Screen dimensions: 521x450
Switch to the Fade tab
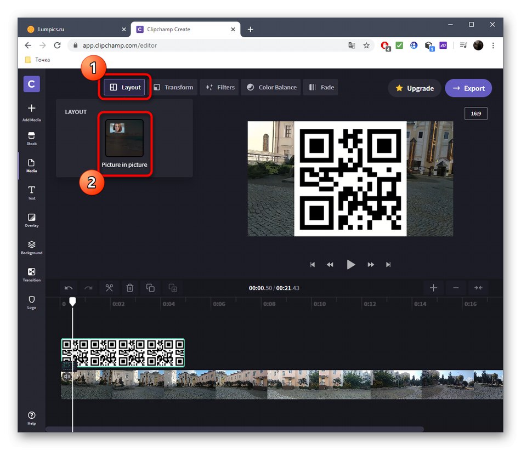(321, 87)
